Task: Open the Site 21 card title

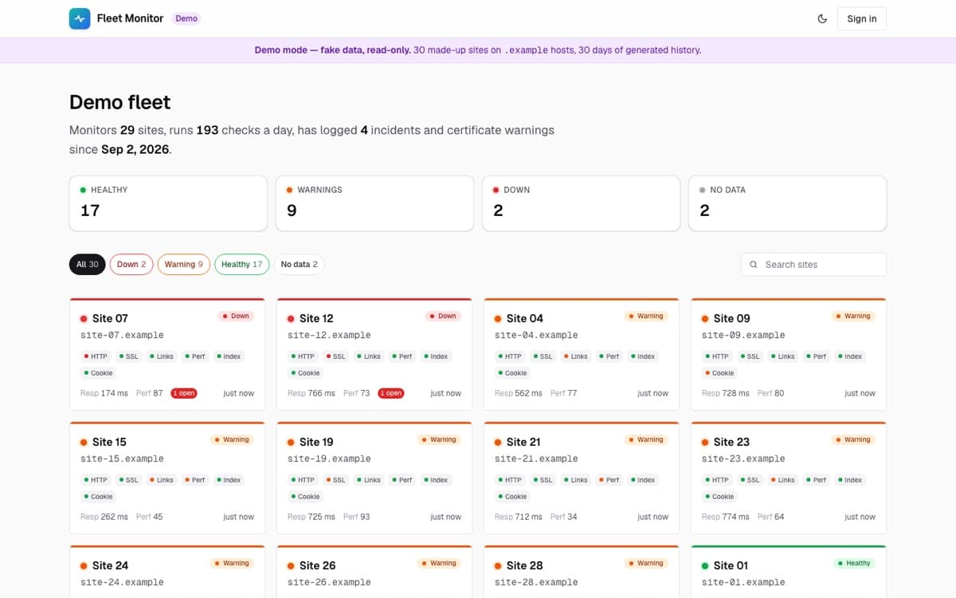Action: point(523,442)
